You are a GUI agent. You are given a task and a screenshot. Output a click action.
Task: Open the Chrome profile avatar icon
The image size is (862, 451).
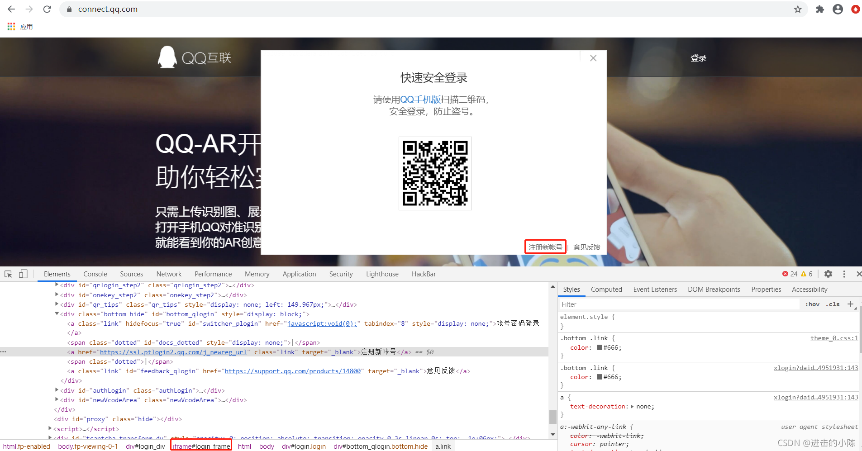pyautogui.click(x=838, y=9)
